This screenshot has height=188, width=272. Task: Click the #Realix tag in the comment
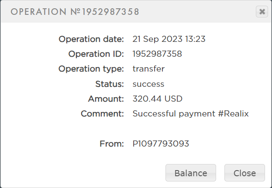(234, 113)
